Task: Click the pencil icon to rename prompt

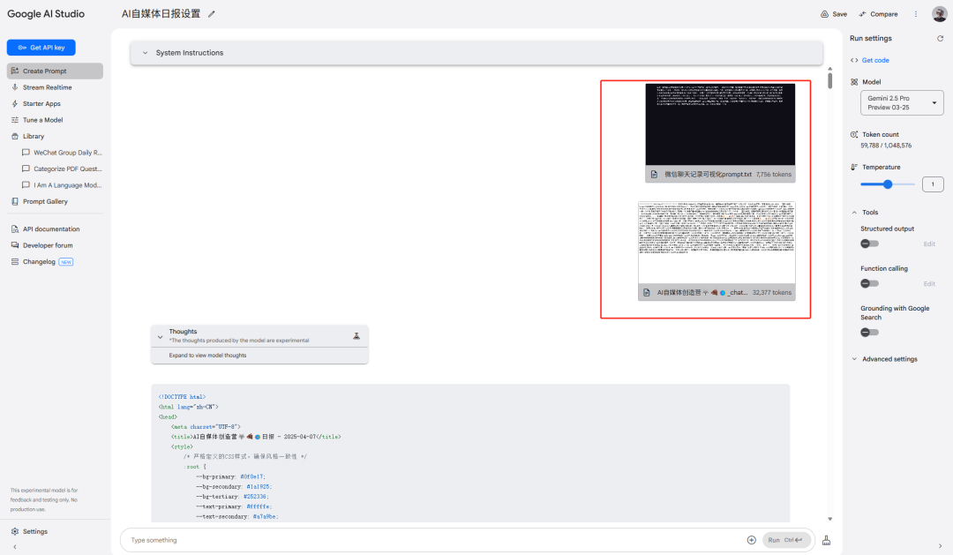Action: click(212, 14)
